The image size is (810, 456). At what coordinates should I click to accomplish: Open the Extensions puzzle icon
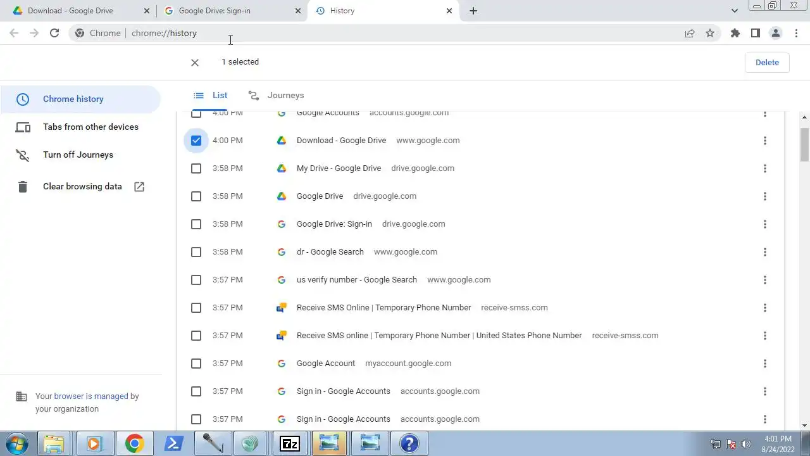[735, 33]
